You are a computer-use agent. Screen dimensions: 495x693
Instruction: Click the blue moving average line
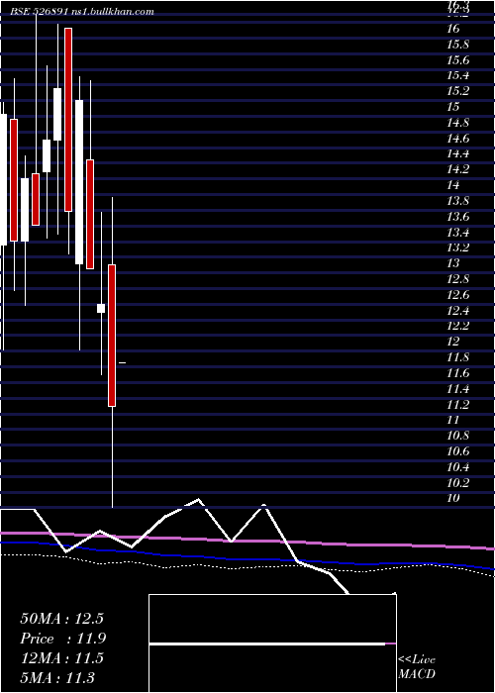point(247,559)
